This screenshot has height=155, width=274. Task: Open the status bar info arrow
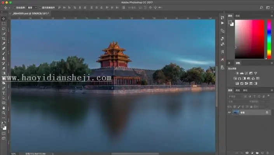click(53, 154)
